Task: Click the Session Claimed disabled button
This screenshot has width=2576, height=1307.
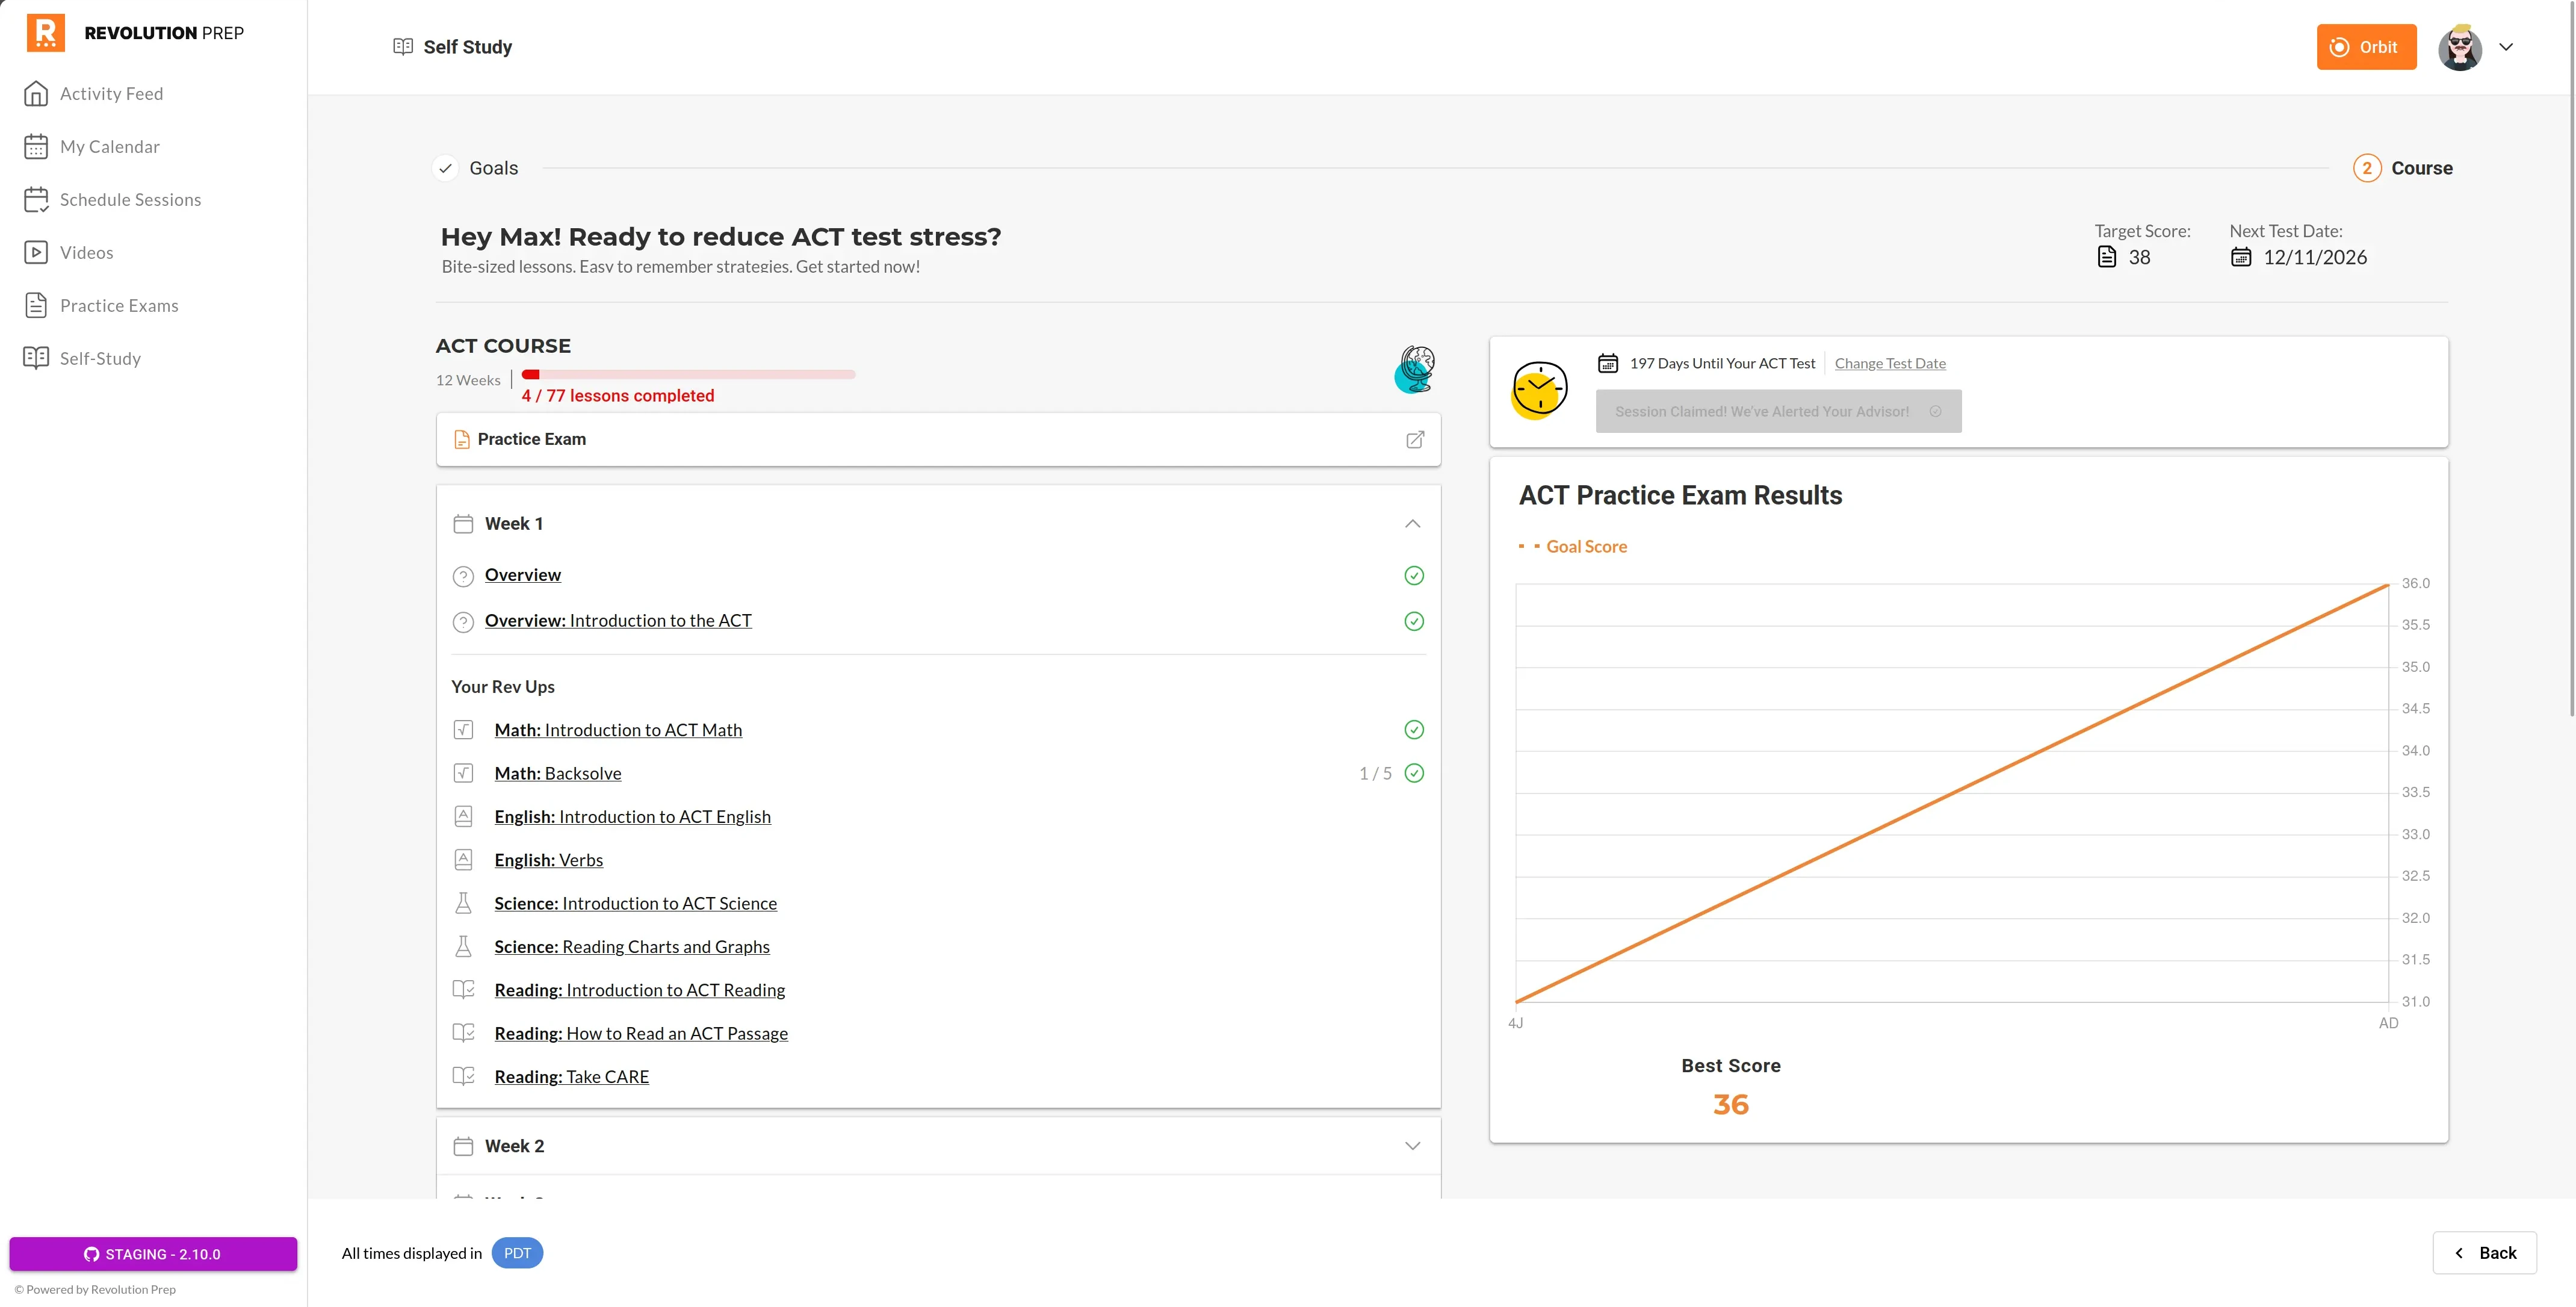Action: 1778,411
